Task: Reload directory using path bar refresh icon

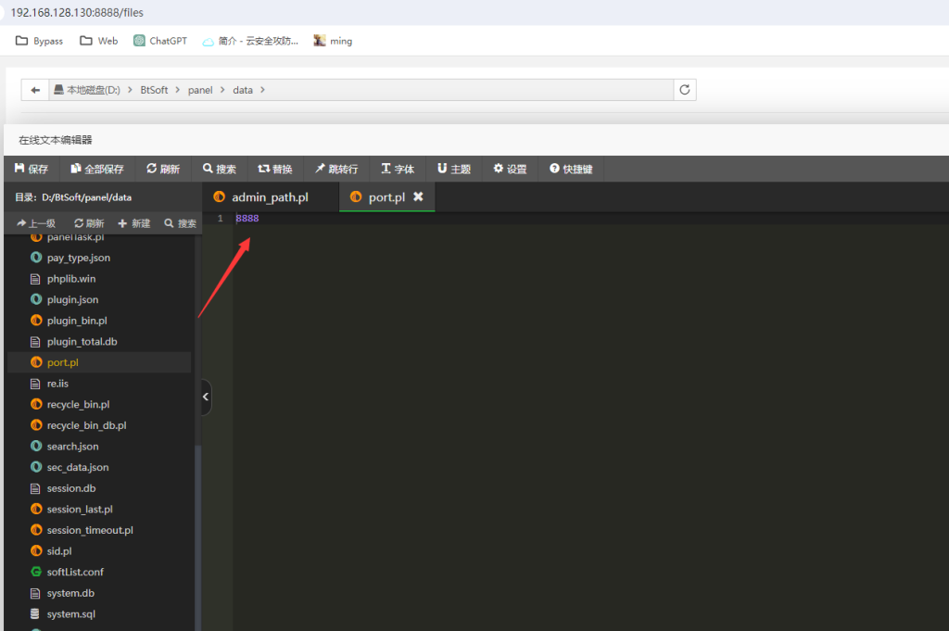Action: coord(685,90)
